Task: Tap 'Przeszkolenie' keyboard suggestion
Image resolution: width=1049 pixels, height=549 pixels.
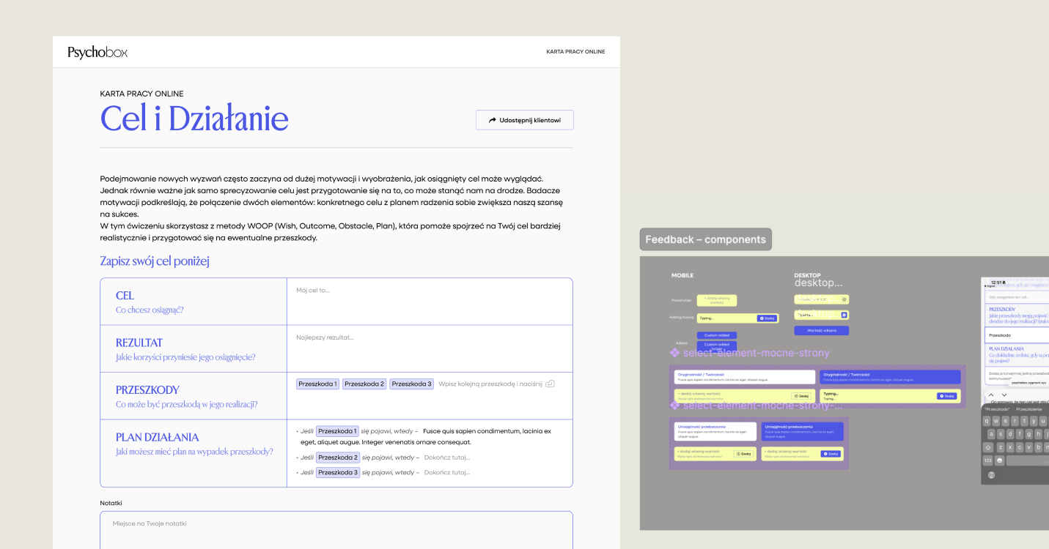Action: click(1029, 409)
